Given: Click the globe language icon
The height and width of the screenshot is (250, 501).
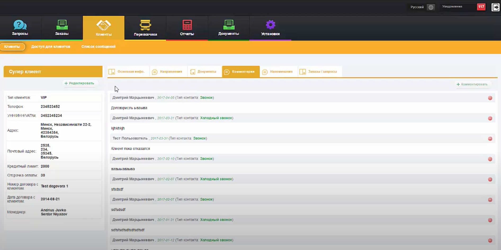Looking at the screenshot, I should coord(431,7).
